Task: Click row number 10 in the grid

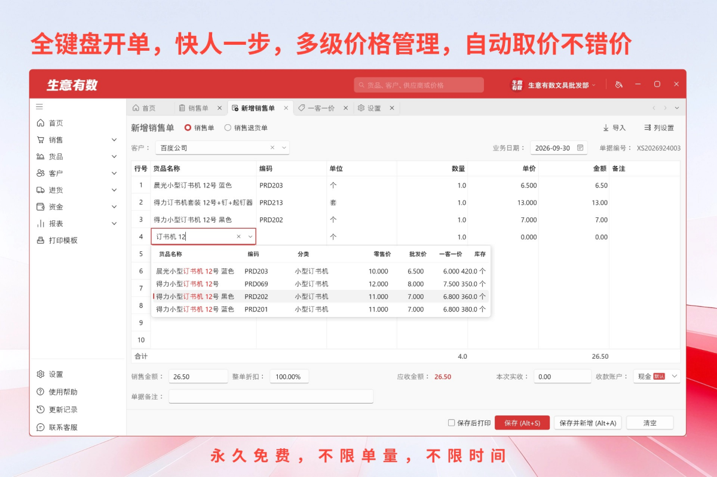Action: coord(141,340)
